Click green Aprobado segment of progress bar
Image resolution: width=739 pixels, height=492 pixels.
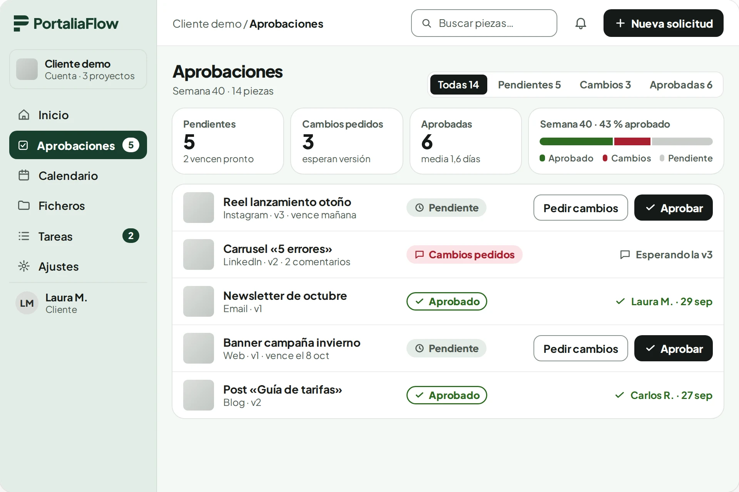tap(576, 141)
